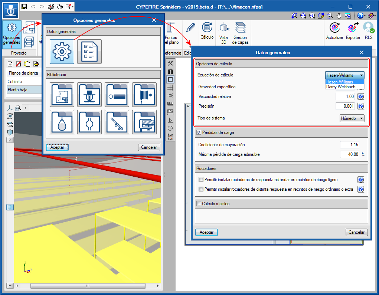The width and height of the screenshot is (379, 295).
Task: Open the clamp support library folder
Action: (x=144, y=122)
